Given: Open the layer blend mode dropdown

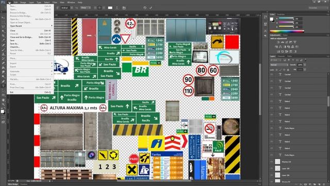Looking at the screenshot, I should 279,65.
